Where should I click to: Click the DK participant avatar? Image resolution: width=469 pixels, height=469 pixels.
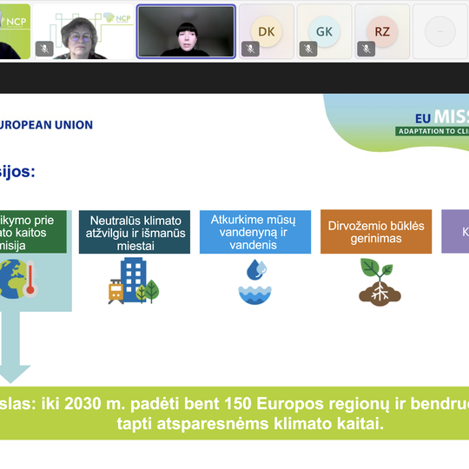pos(267,31)
